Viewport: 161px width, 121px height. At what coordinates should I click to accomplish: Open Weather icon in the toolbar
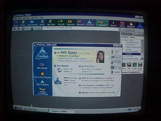tap(131, 25)
